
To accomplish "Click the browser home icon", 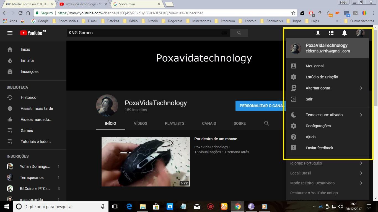I will (28, 13).
